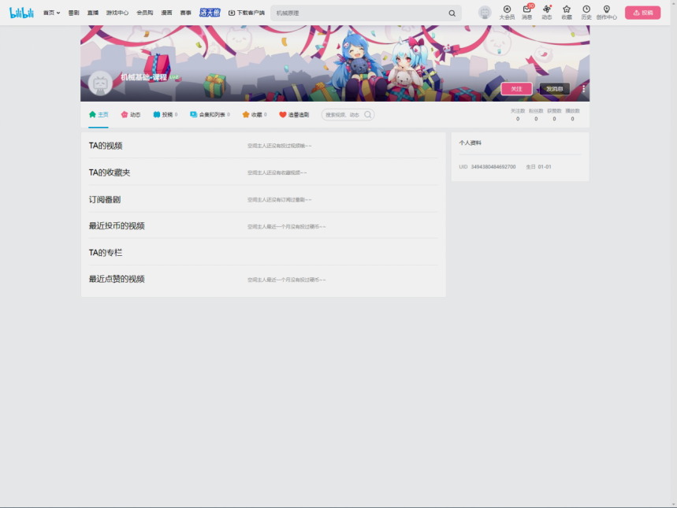Click the 最近投币的视频 section heading

tap(117, 226)
